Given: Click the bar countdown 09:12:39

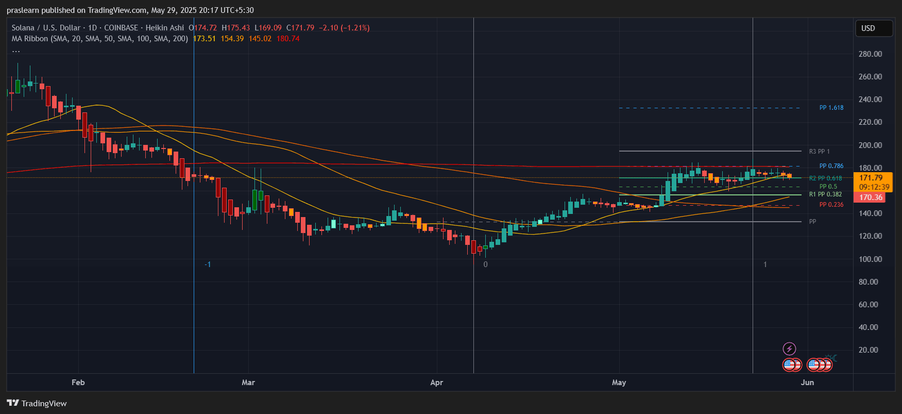Looking at the screenshot, I should click(874, 187).
